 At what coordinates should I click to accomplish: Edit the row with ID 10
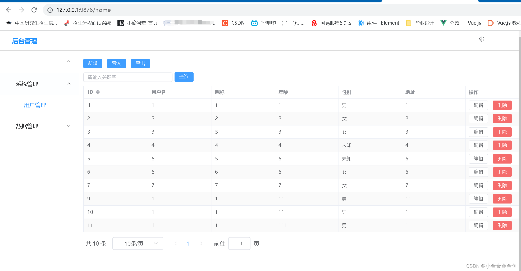(478, 212)
